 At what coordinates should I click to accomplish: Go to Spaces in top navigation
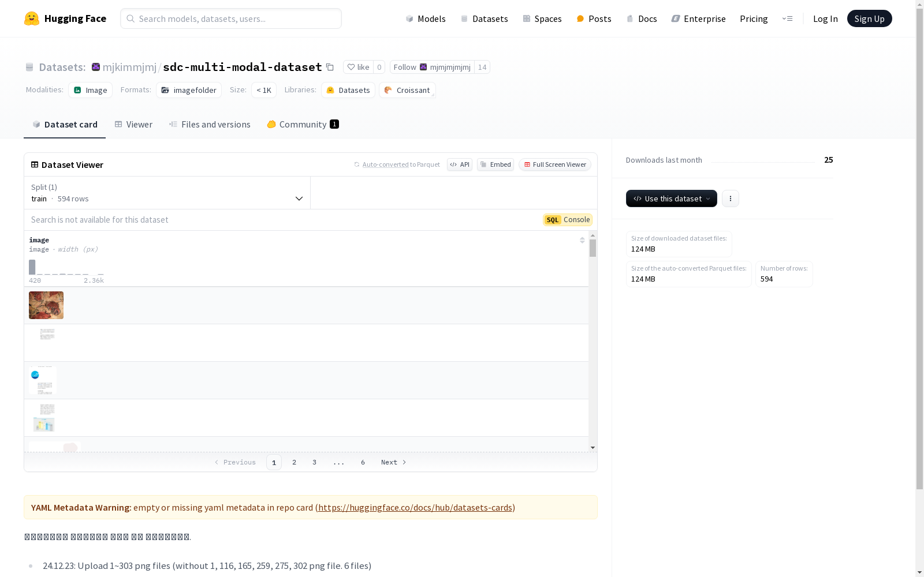[542, 18]
